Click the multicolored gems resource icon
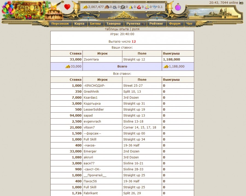 pyautogui.click(x=147, y=7)
